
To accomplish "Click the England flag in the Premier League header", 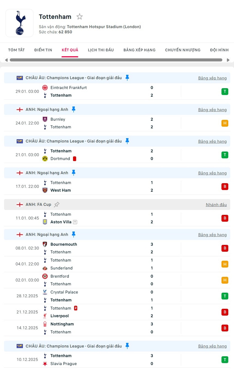I will point(20,109).
